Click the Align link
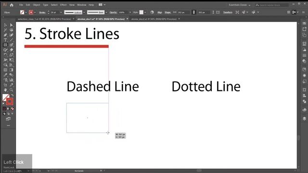 [x=160, y=12]
